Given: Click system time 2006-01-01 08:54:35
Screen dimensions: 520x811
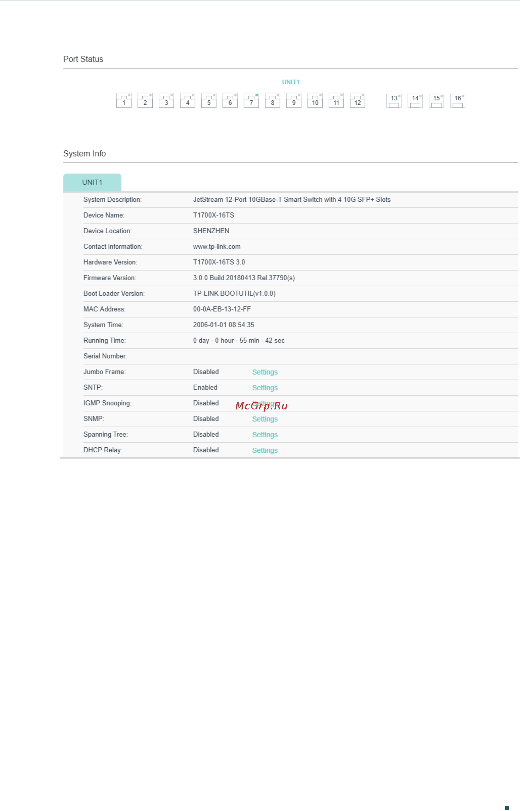Looking at the screenshot, I should click(223, 325).
